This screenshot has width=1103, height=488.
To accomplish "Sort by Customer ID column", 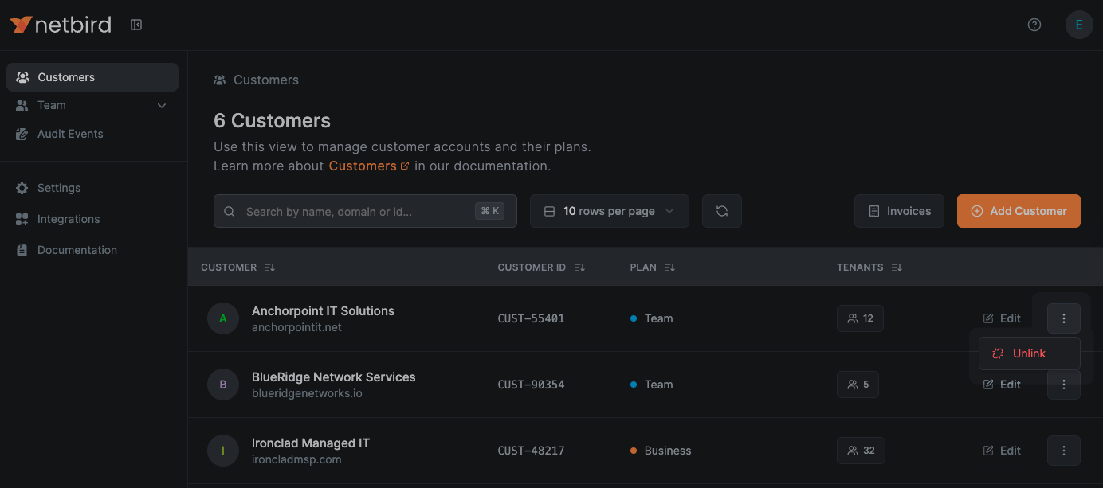I will point(541,267).
